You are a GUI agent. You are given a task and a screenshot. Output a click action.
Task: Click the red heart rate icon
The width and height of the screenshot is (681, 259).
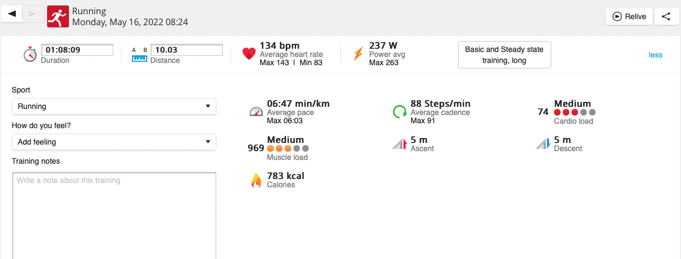pos(249,54)
